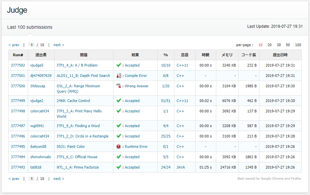Open user Shibuyap profile
310x195 pixels.
click(38, 86)
